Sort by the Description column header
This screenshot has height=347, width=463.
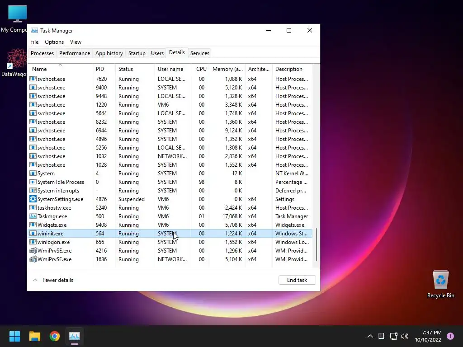[x=292, y=69]
